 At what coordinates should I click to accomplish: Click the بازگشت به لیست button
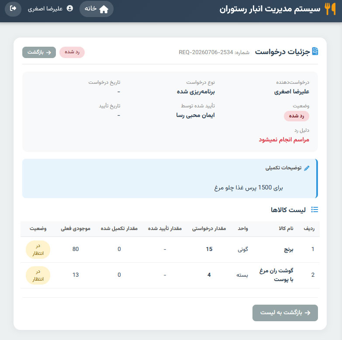(285, 313)
